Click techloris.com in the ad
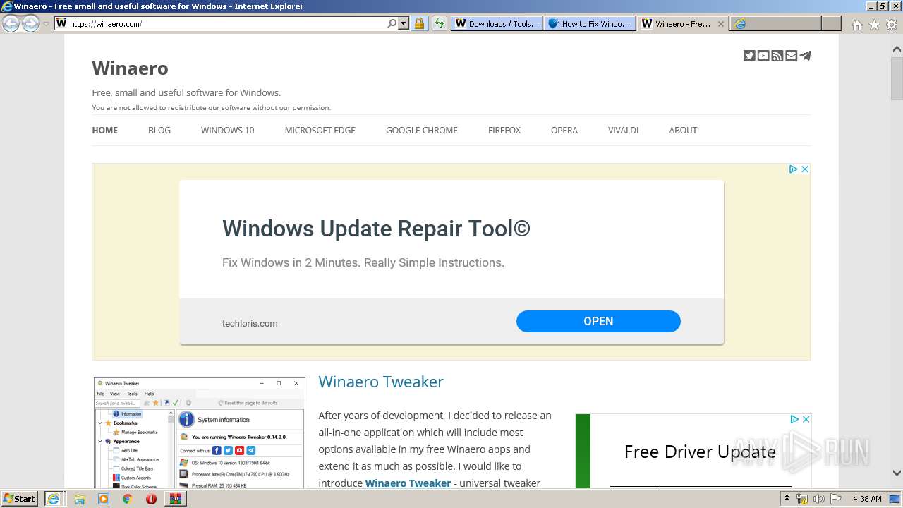903x508 pixels. click(250, 323)
